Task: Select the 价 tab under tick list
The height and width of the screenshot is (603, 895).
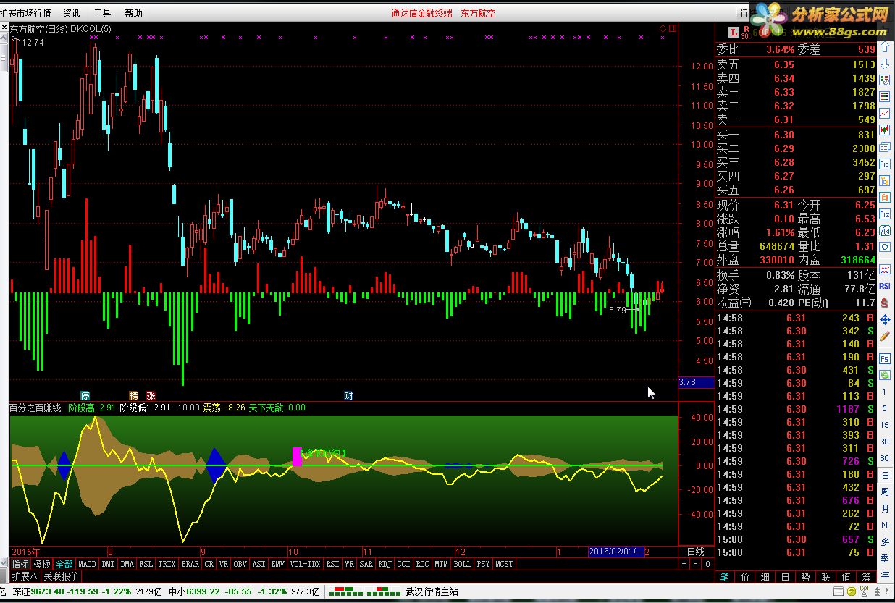Action: (x=744, y=577)
